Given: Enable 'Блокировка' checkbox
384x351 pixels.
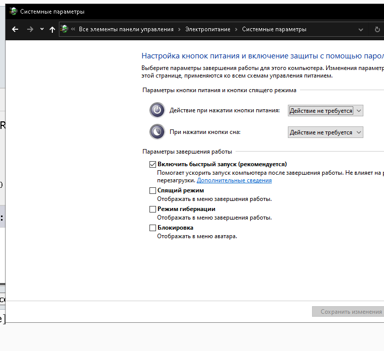Looking at the screenshot, I should [x=152, y=228].
